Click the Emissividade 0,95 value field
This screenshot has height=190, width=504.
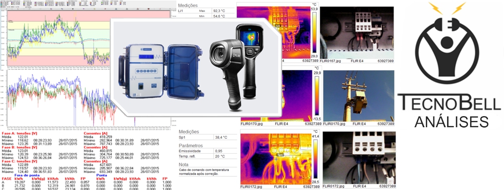[x=225, y=151]
